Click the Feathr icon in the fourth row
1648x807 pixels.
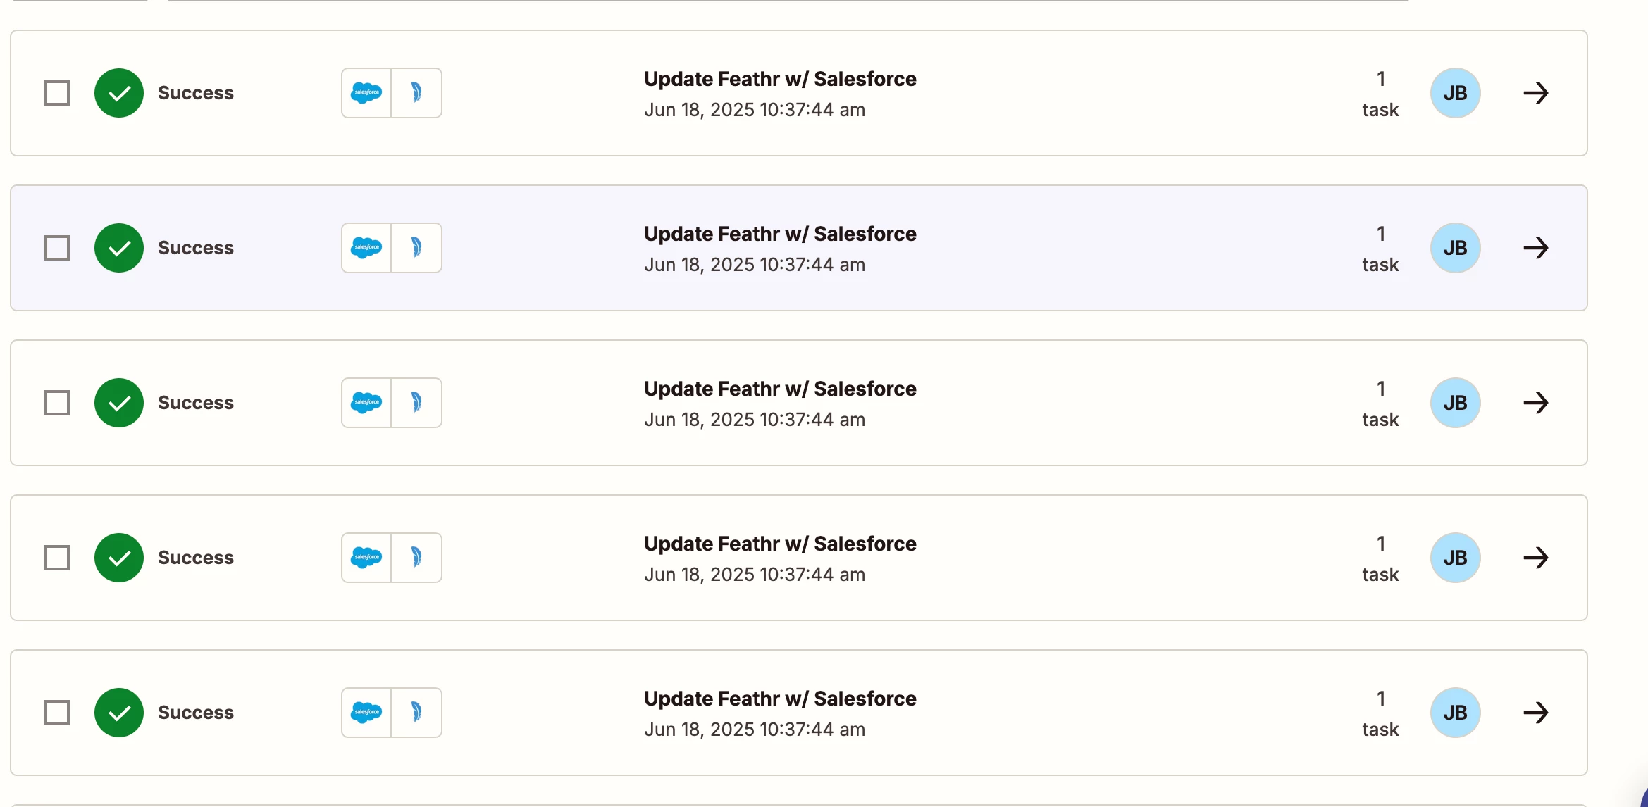[x=416, y=558]
